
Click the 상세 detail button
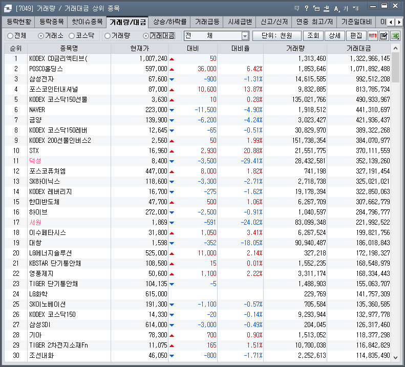[x=334, y=36]
